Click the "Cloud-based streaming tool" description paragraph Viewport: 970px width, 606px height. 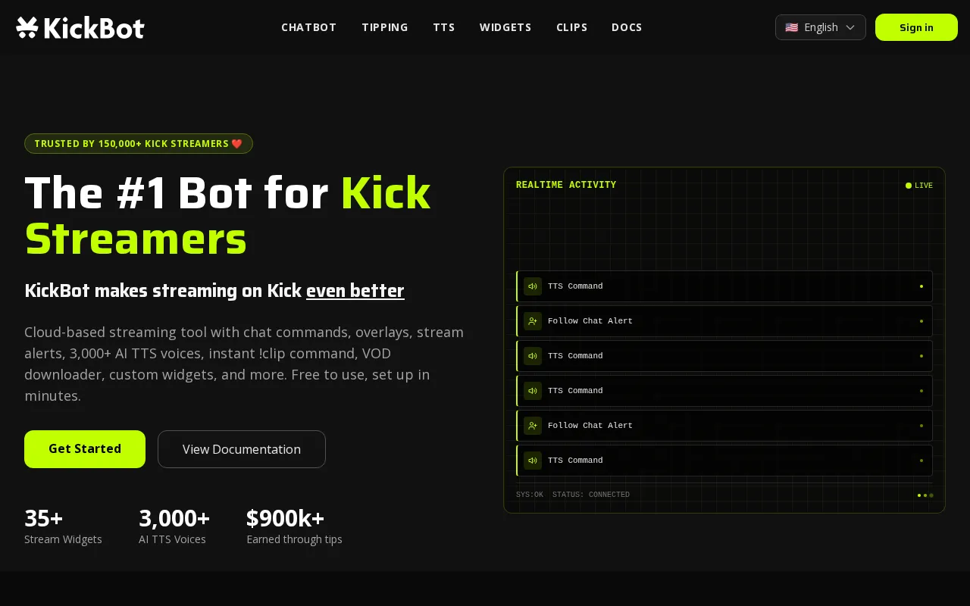(244, 364)
